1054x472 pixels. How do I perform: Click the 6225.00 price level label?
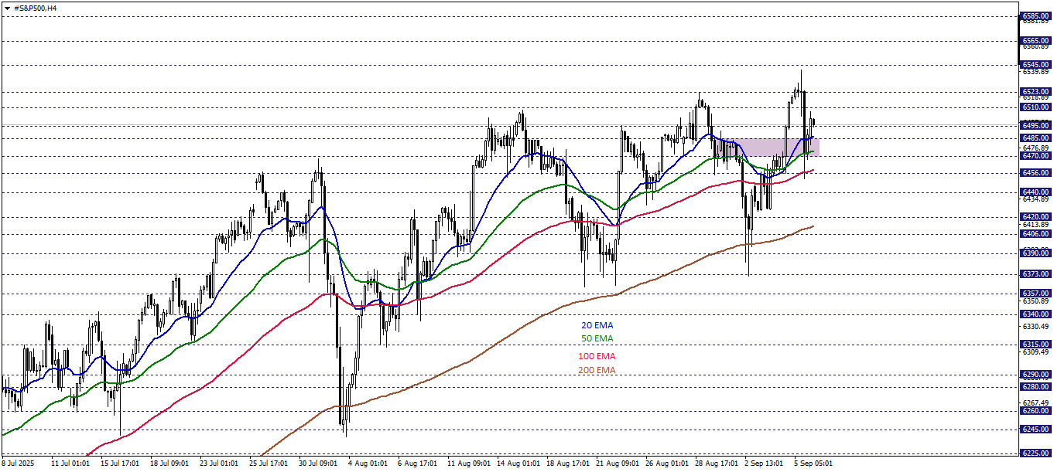[1035, 453]
